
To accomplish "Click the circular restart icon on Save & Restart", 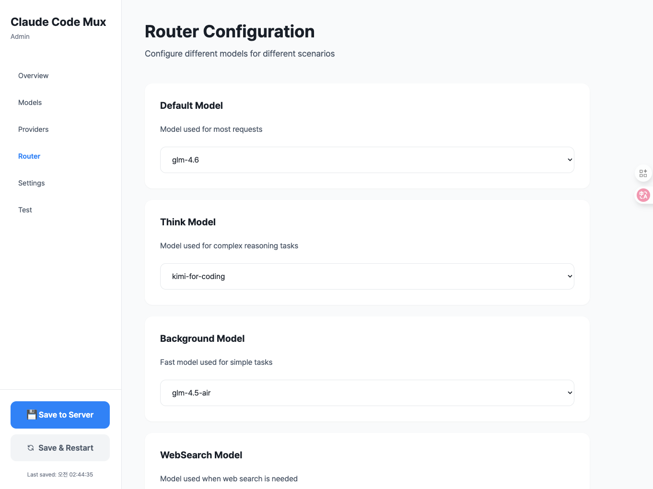I will point(30,447).
